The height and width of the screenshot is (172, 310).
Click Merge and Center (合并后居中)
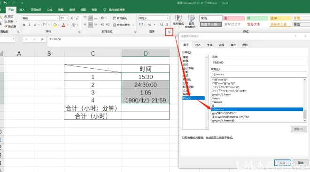click(x=121, y=25)
